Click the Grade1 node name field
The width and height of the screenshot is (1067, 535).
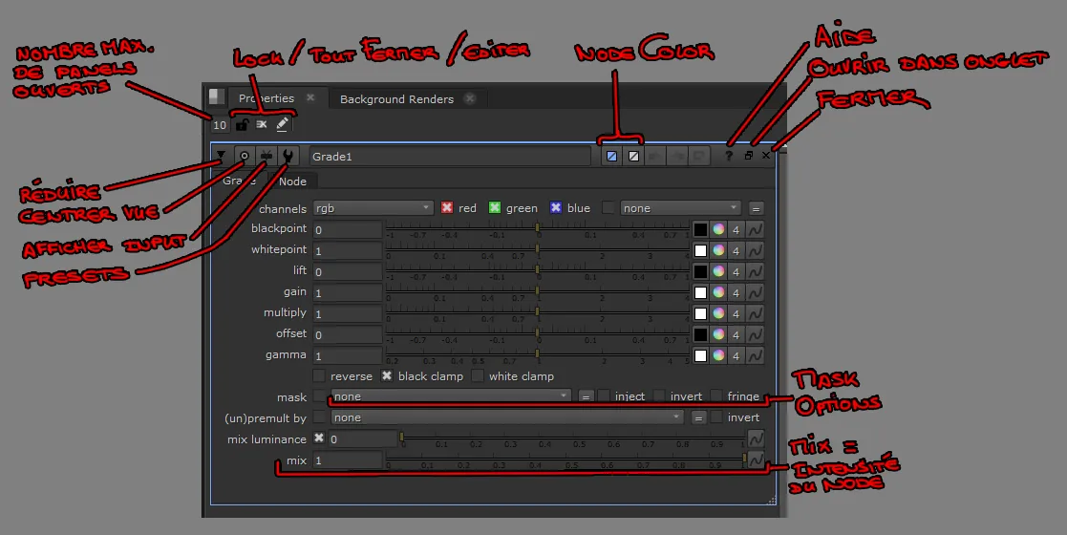[x=449, y=156]
